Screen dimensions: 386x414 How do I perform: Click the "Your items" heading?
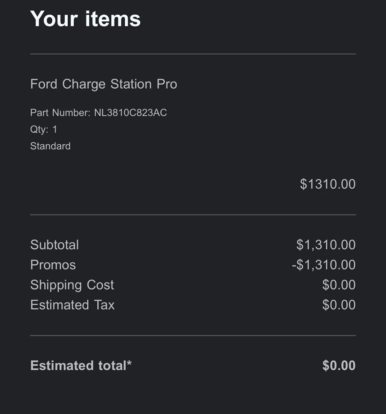[85, 19]
